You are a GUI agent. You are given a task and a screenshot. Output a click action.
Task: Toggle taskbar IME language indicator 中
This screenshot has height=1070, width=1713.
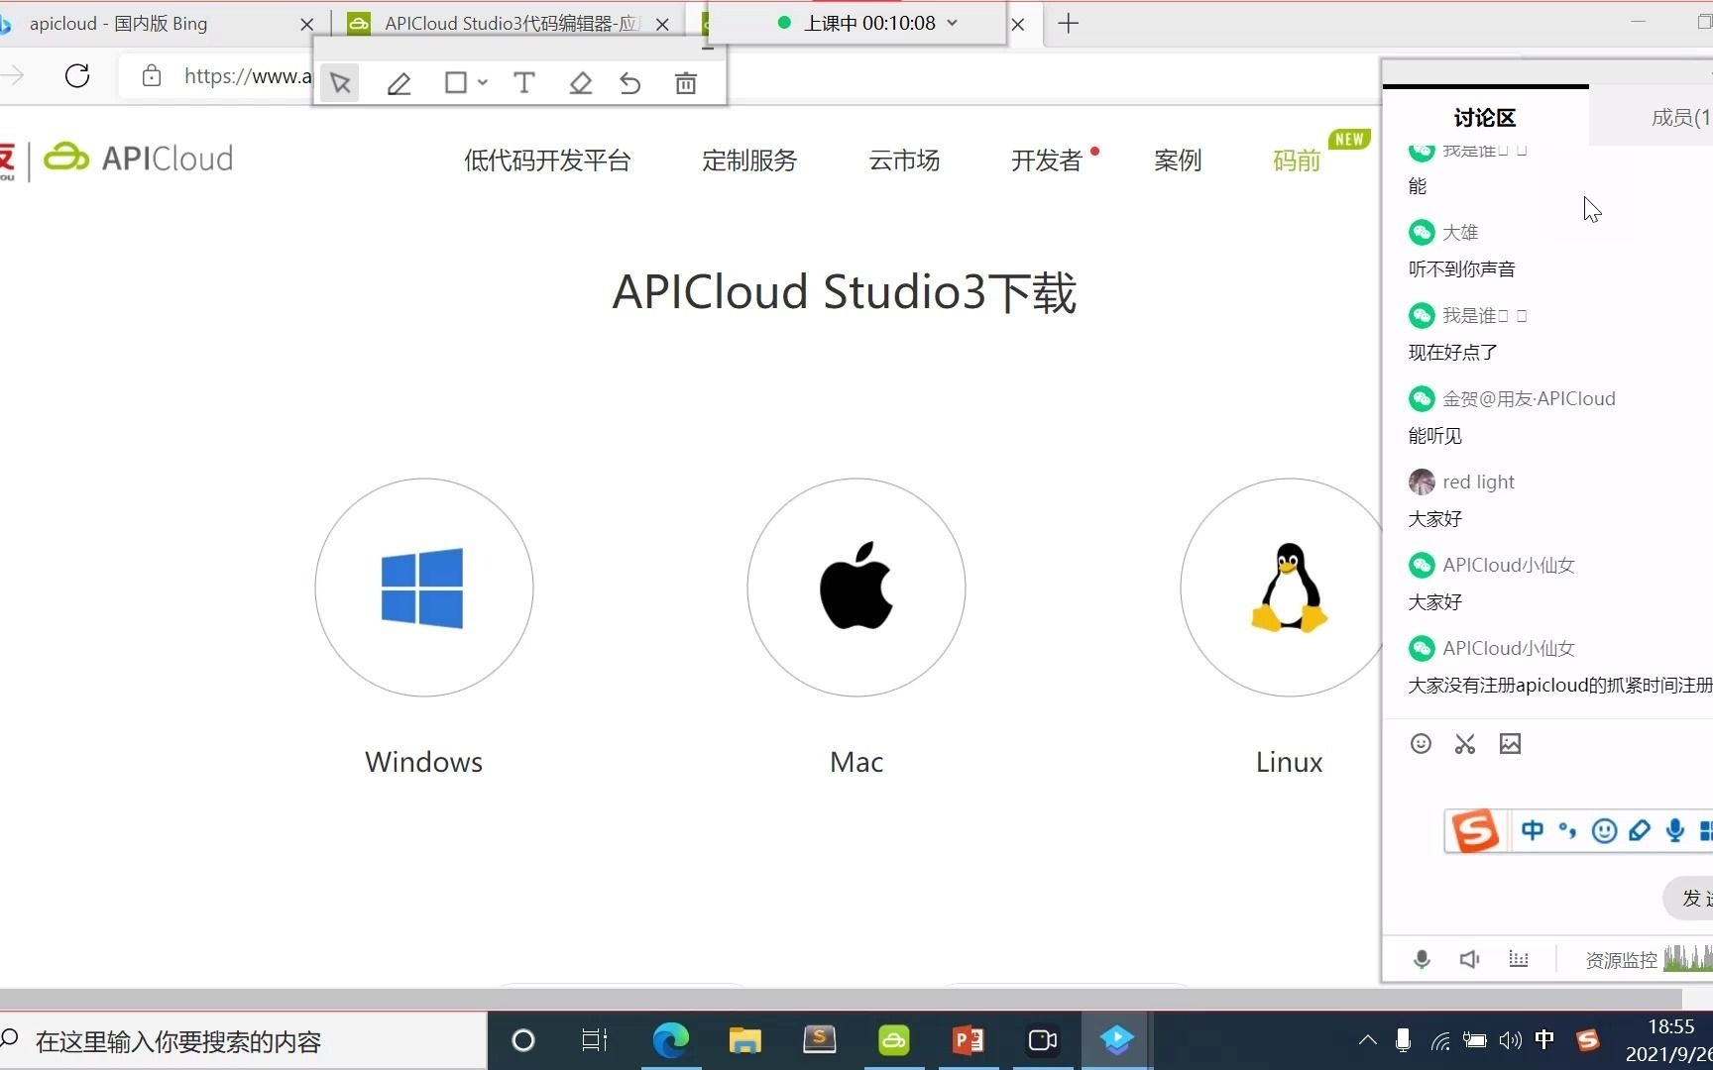pos(1544,1040)
